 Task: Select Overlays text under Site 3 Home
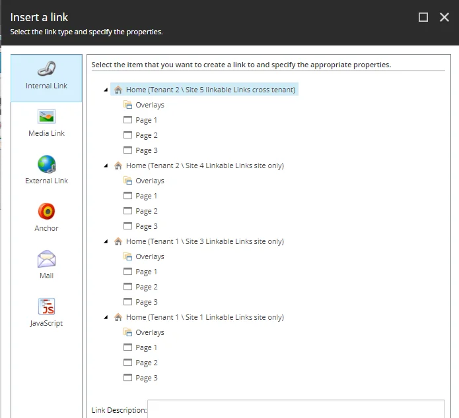point(150,256)
